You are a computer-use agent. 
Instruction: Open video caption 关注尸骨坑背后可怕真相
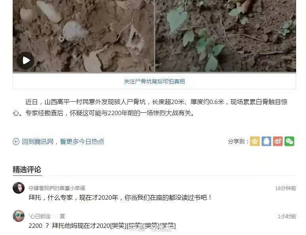(x=154, y=81)
